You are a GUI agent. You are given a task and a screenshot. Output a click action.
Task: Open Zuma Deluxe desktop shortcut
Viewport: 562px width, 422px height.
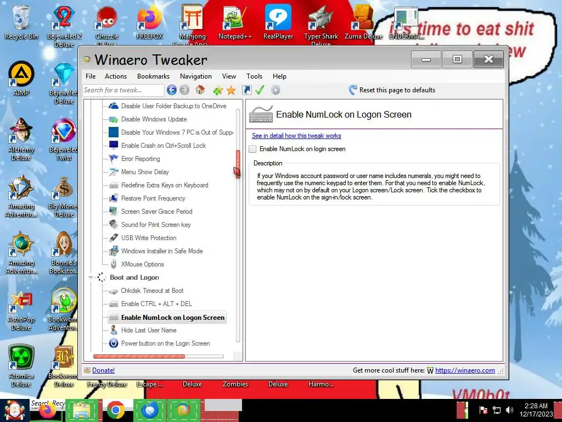coord(364,22)
